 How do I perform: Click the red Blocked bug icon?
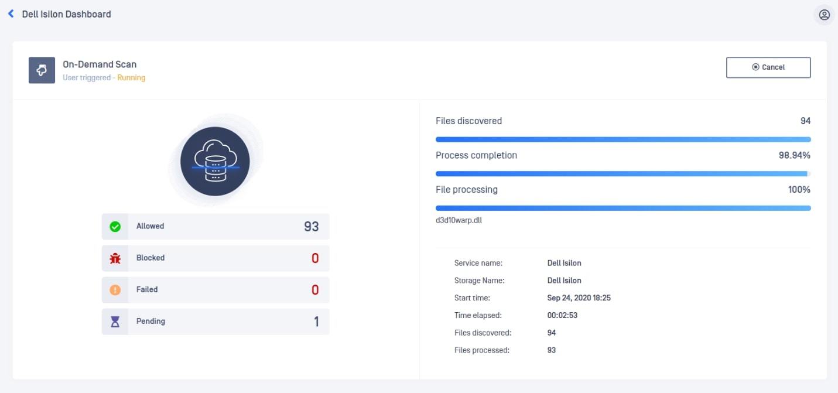tap(115, 258)
